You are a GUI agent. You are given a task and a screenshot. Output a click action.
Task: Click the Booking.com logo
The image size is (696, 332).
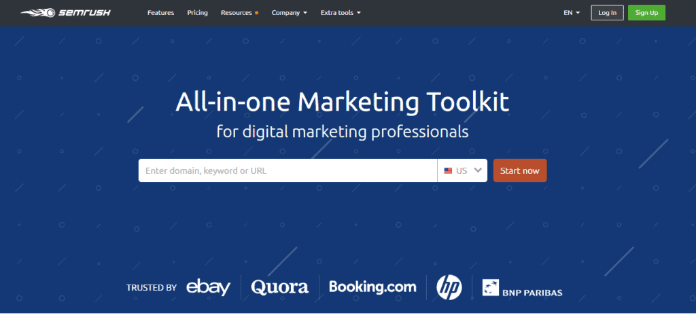372,287
